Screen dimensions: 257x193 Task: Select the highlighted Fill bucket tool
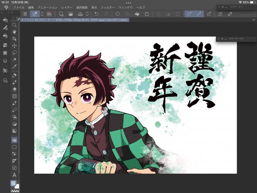click(14, 140)
